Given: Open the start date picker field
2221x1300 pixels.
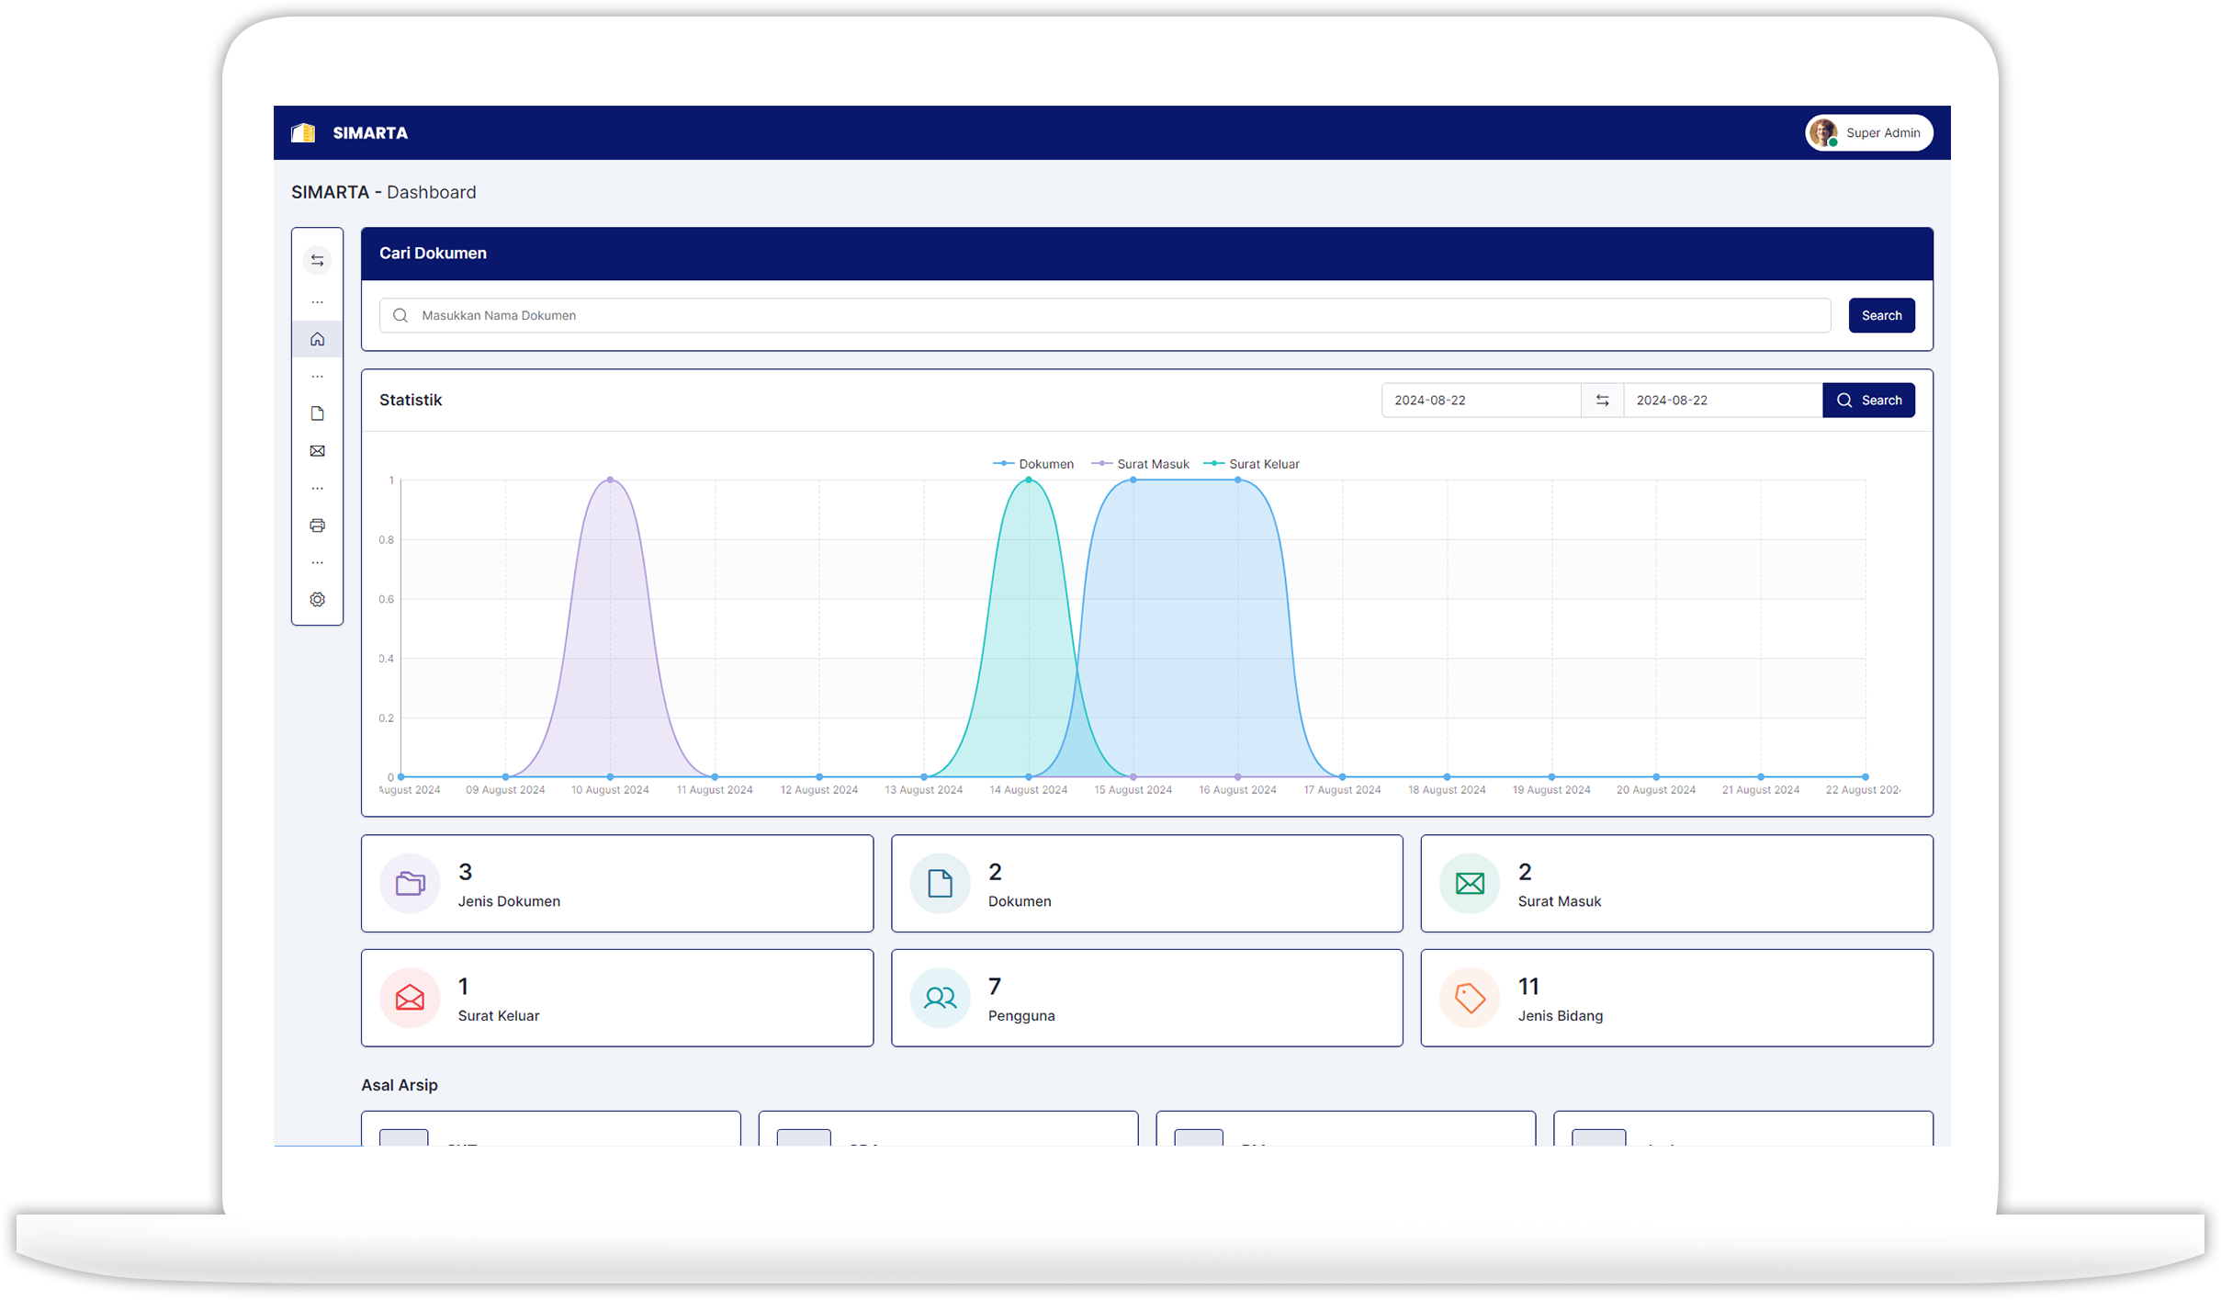Looking at the screenshot, I should [1481, 401].
